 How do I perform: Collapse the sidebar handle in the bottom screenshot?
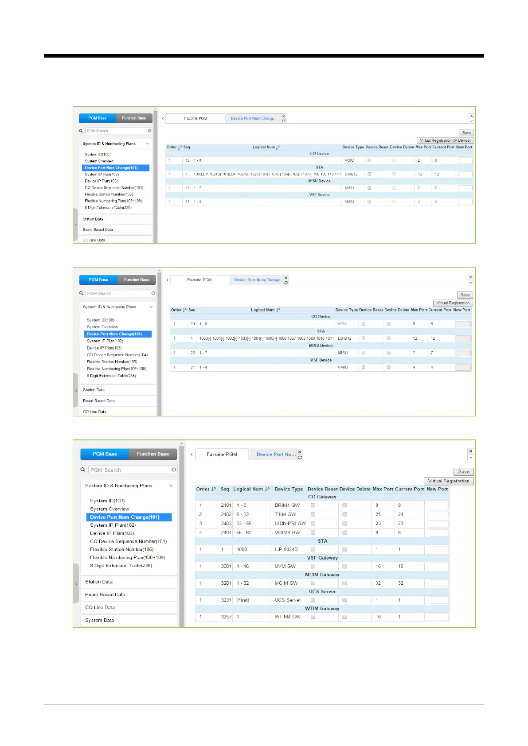click(x=76, y=583)
